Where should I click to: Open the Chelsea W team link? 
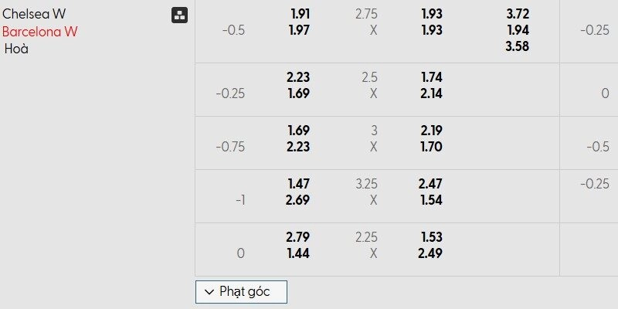pos(33,14)
